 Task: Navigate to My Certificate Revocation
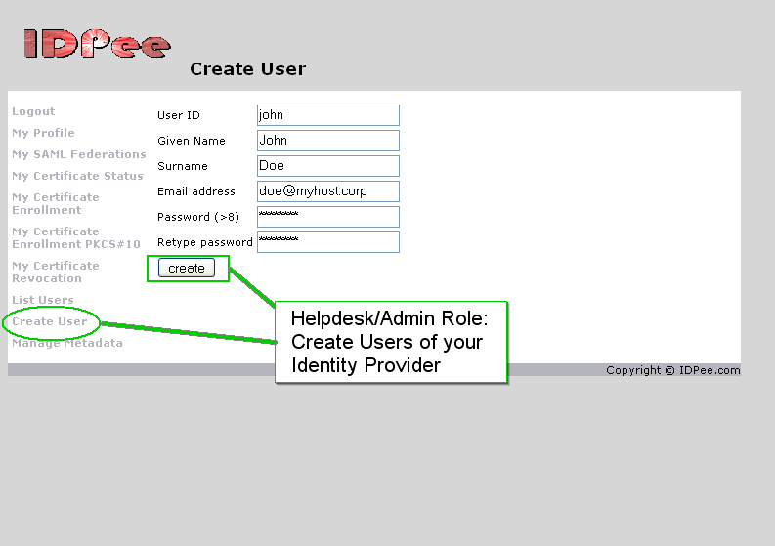click(x=56, y=272)
